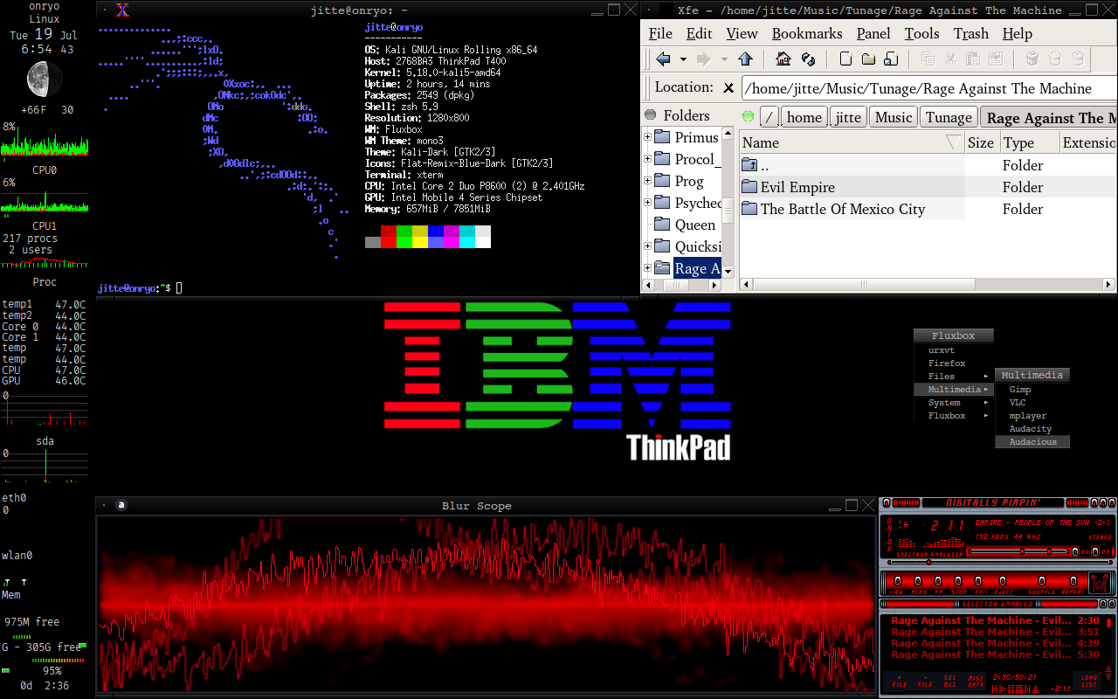Click the Blur Scope titlebar 'a' icon
1118x699 pixels.
[x=121, y=505]
